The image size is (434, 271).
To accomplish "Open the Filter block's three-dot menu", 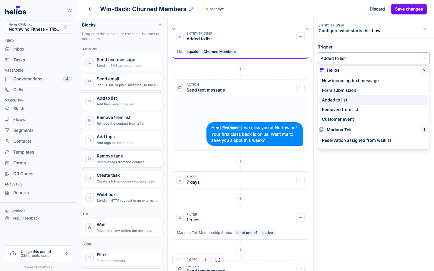I will 300,218.
